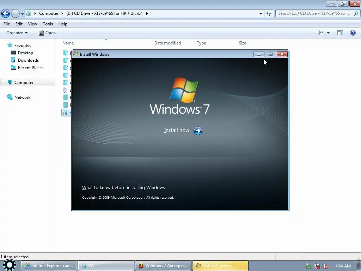Expand the arrow after CD Drive breadcrumb
361x271 pixels.
tap(147, 13)
